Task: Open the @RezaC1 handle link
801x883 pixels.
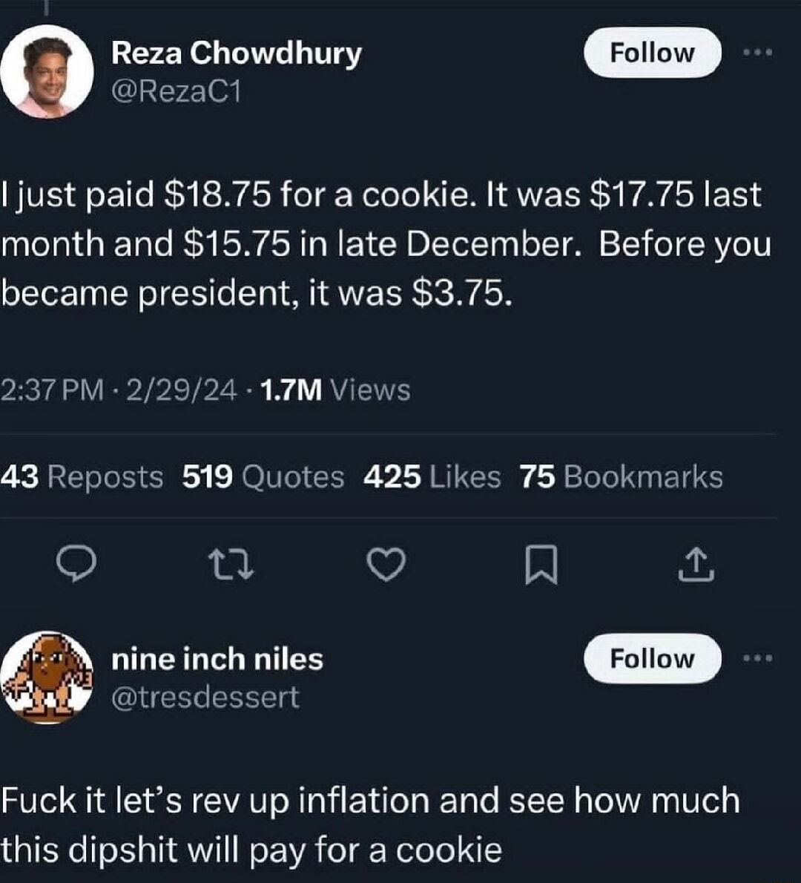Action: pos(176,91)
